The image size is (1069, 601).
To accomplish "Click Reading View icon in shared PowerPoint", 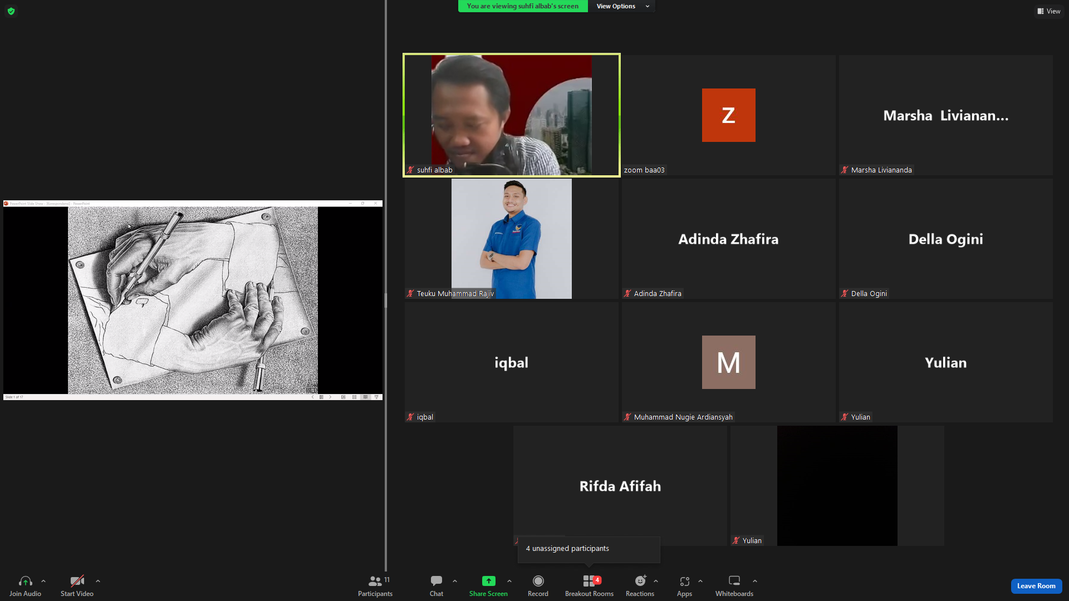I will pyautogui.click(x=365, y=397).
